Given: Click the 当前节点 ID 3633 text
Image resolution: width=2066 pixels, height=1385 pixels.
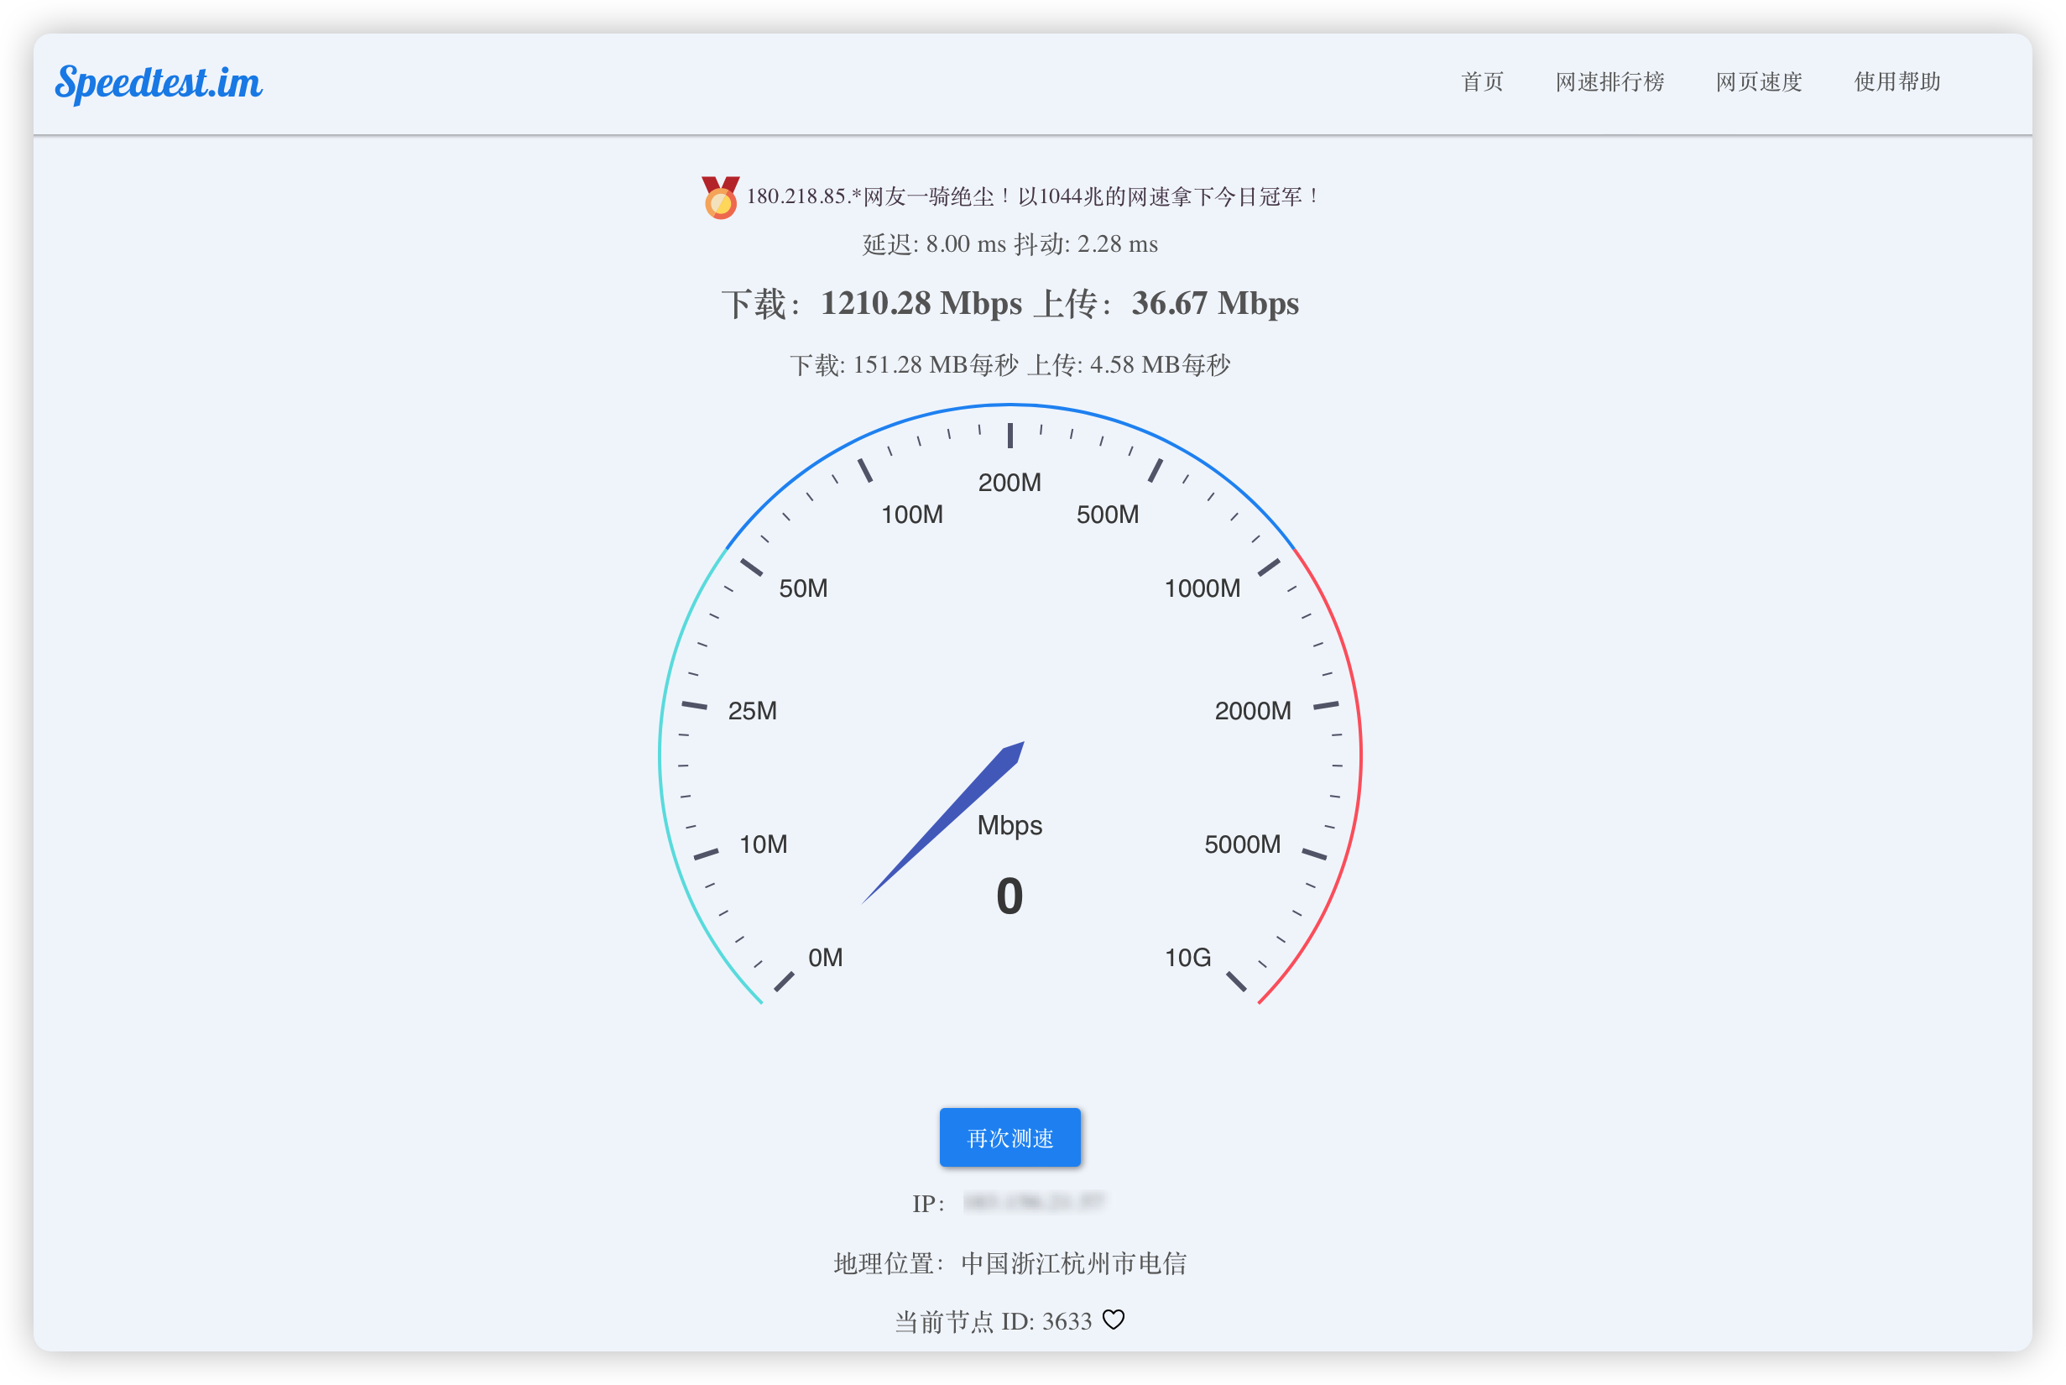Looking at the screenshot, I should [994, 1321].
